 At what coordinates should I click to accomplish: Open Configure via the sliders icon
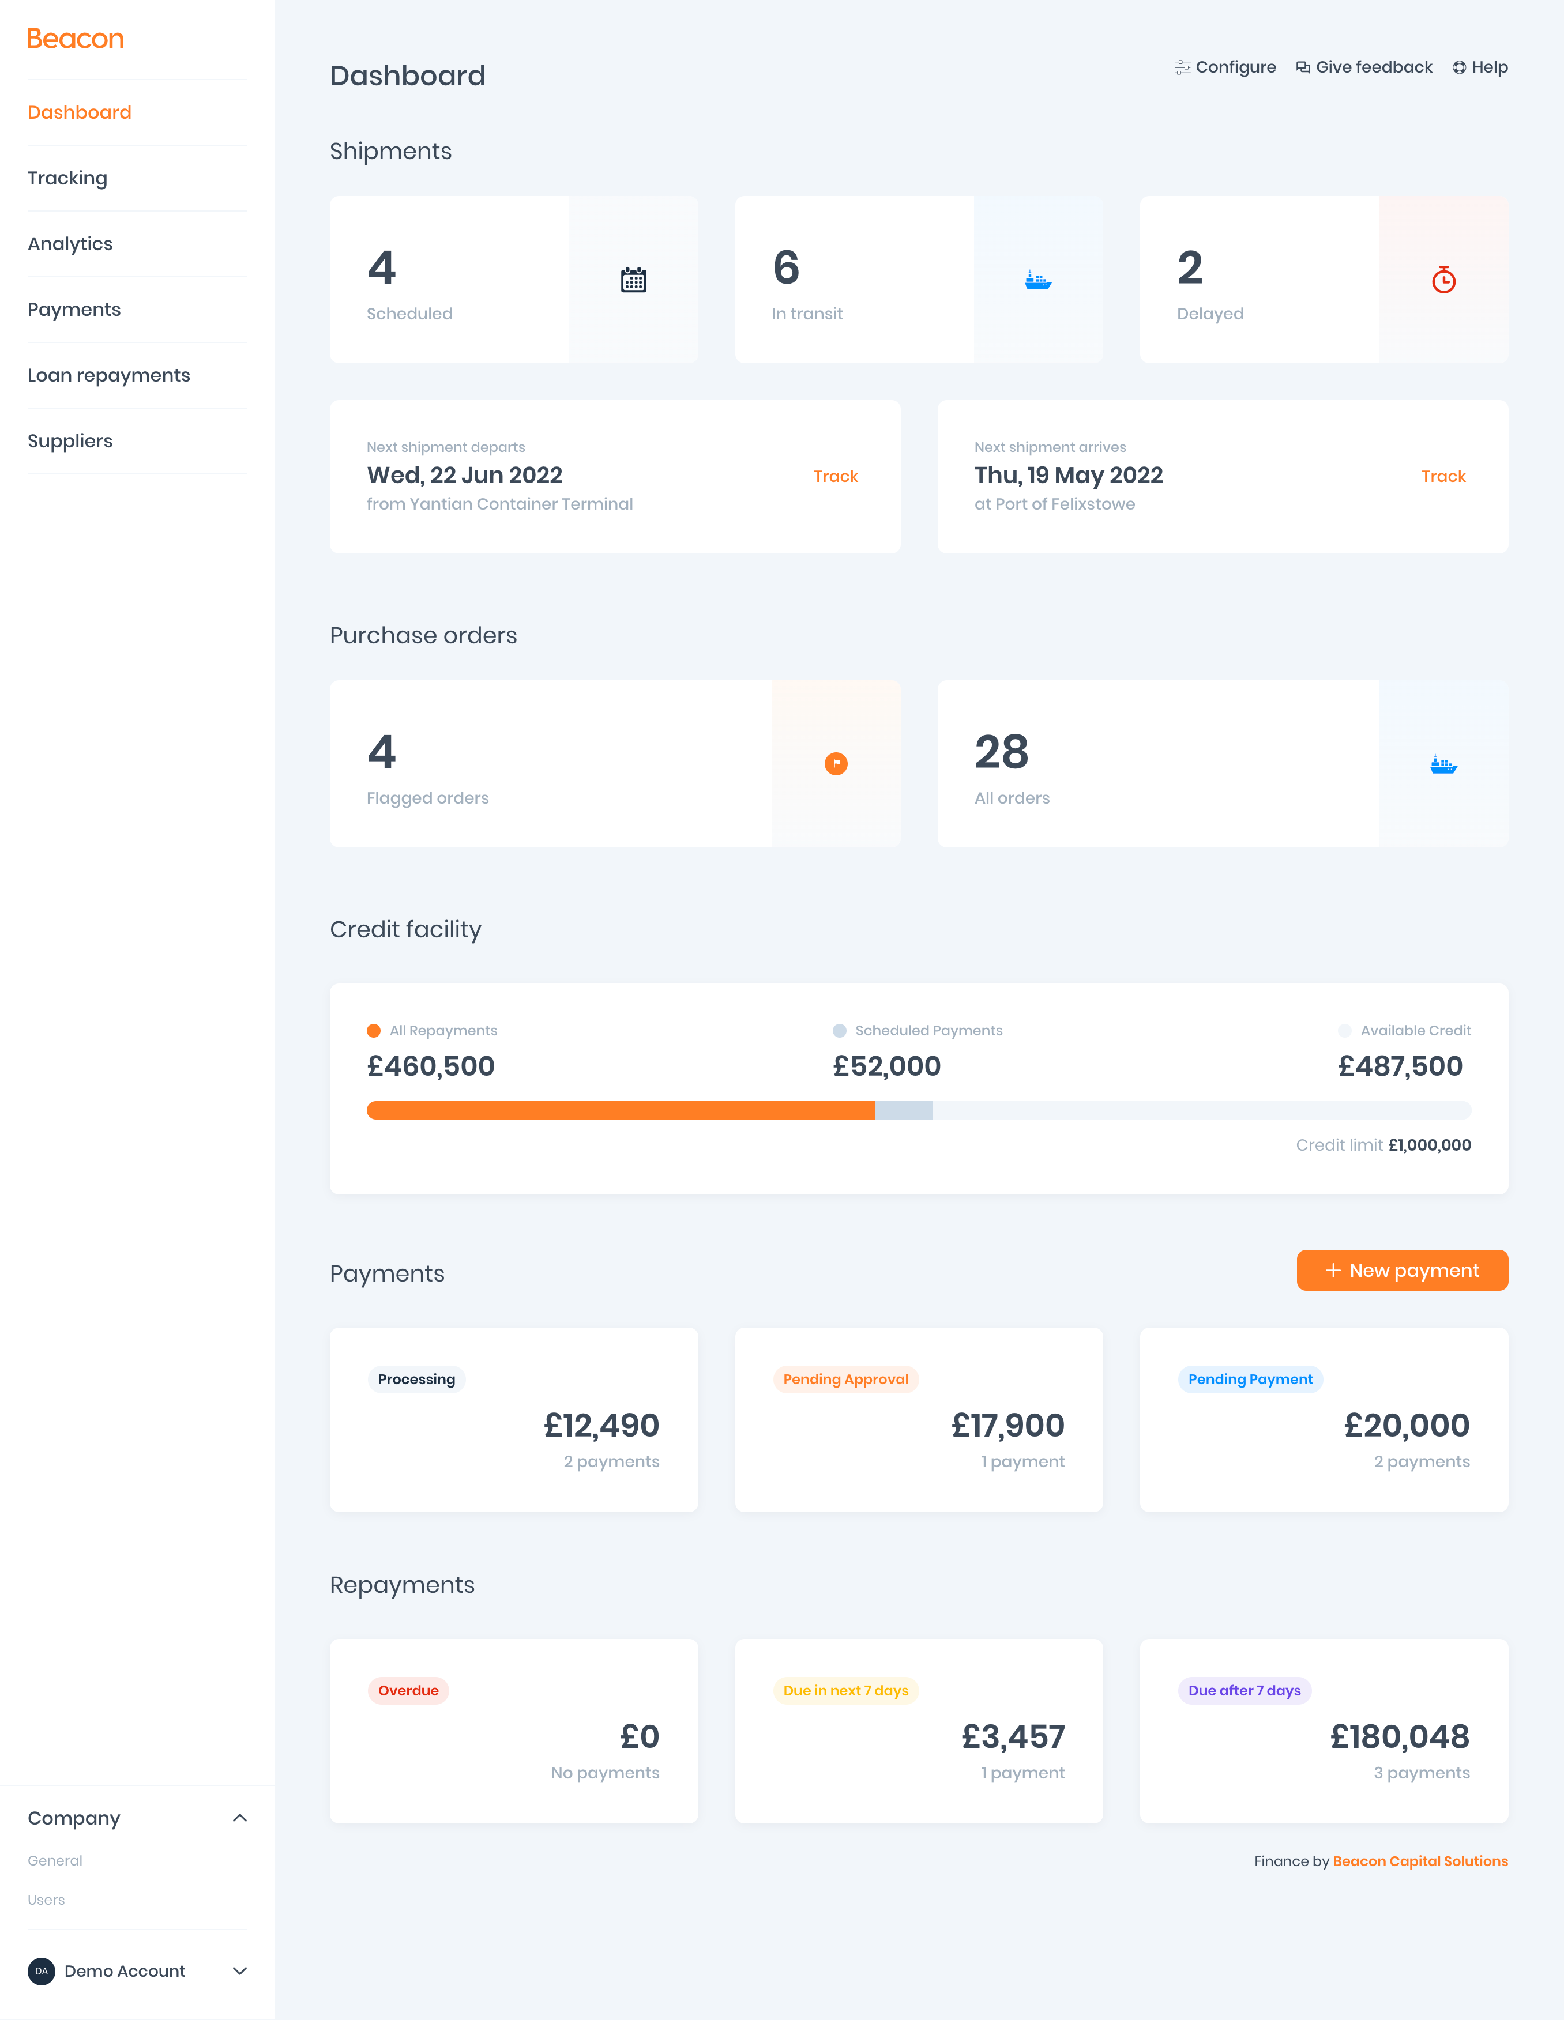pos(1182,67)
